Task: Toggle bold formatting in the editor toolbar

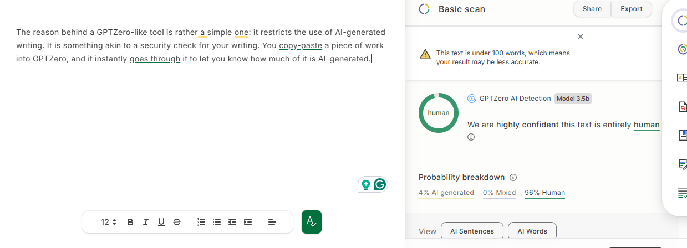Action: click(x=130, y=222)
